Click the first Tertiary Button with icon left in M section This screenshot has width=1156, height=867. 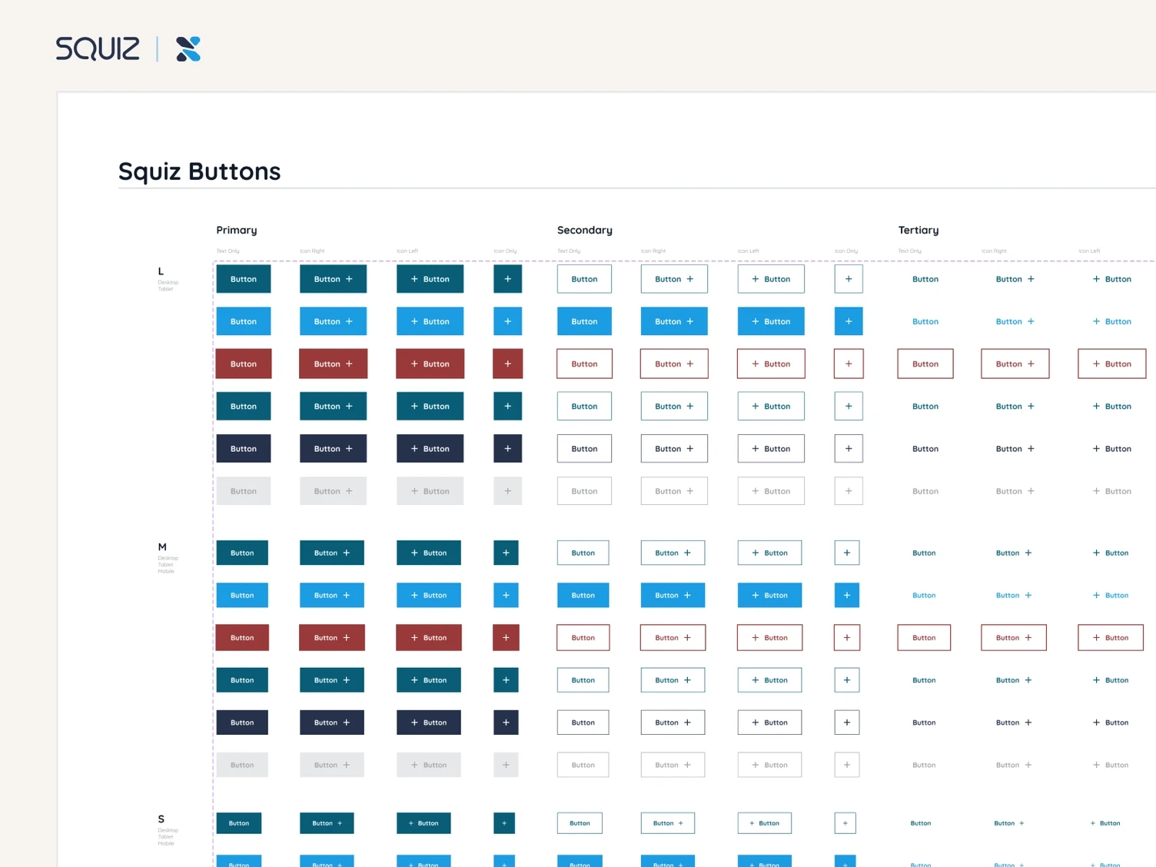[1111, 553]
